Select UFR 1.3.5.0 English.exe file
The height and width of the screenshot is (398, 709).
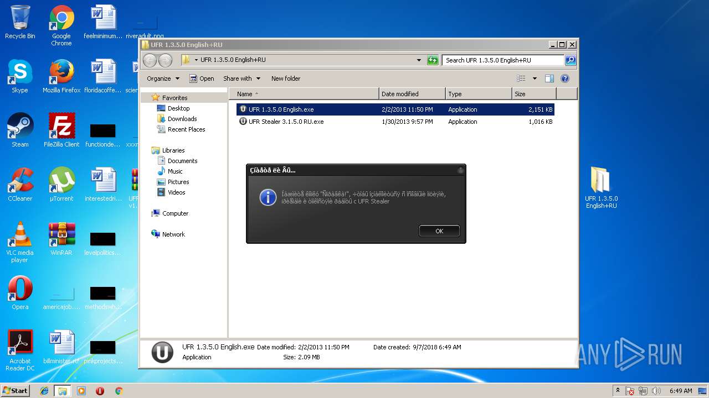click(x=395, y=109)
